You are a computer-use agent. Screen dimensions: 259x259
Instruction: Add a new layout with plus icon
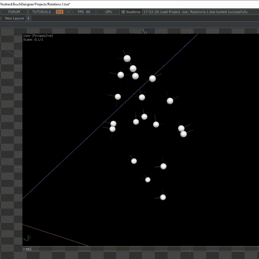[x=28, y=18]
